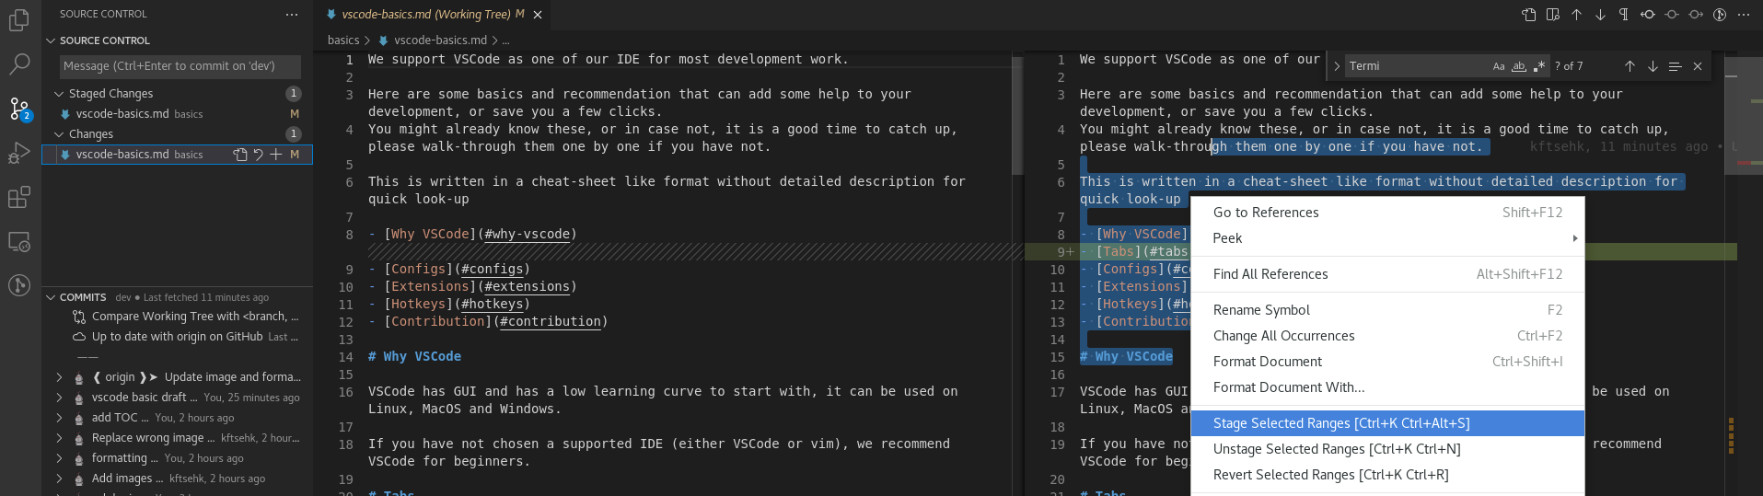The width and height of the screenshot is (1763, 496).
Task: Open the GitLens view in activity bar
Action: click(x=19, y=285)
